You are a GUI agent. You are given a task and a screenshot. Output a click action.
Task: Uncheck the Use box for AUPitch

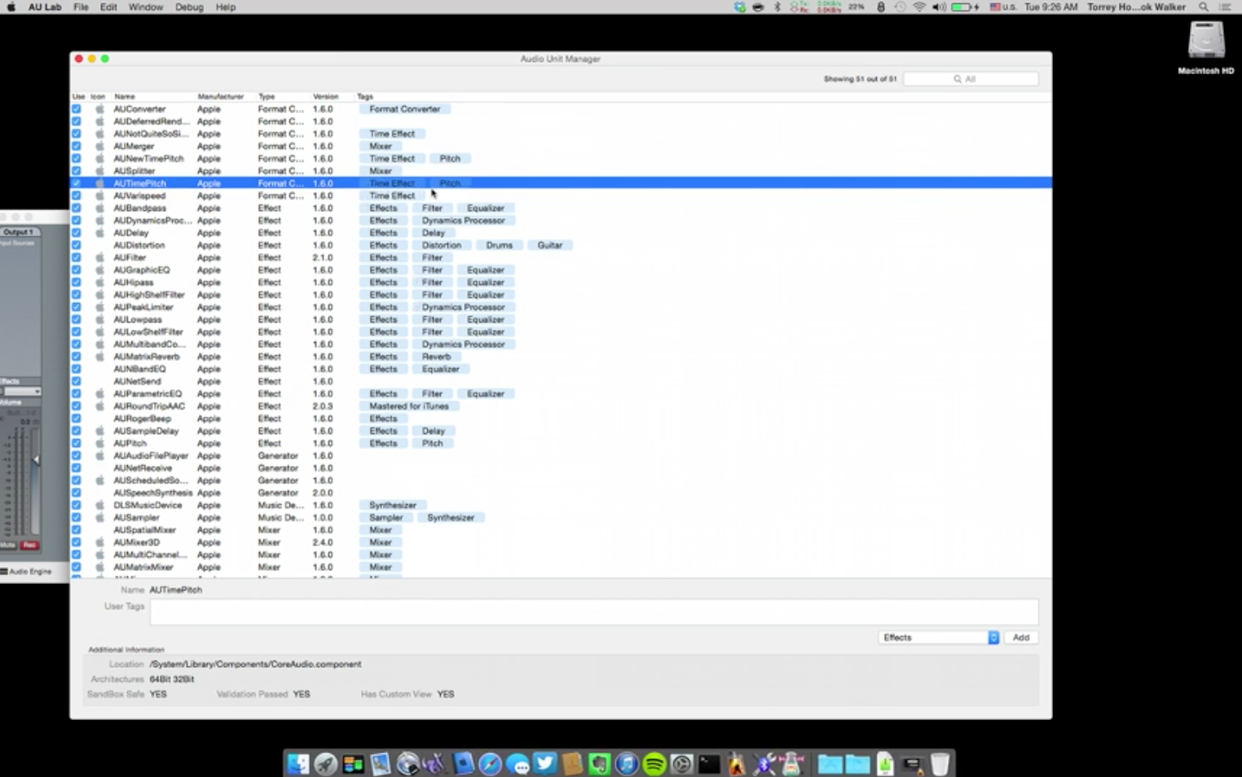(x=77, y=444)
